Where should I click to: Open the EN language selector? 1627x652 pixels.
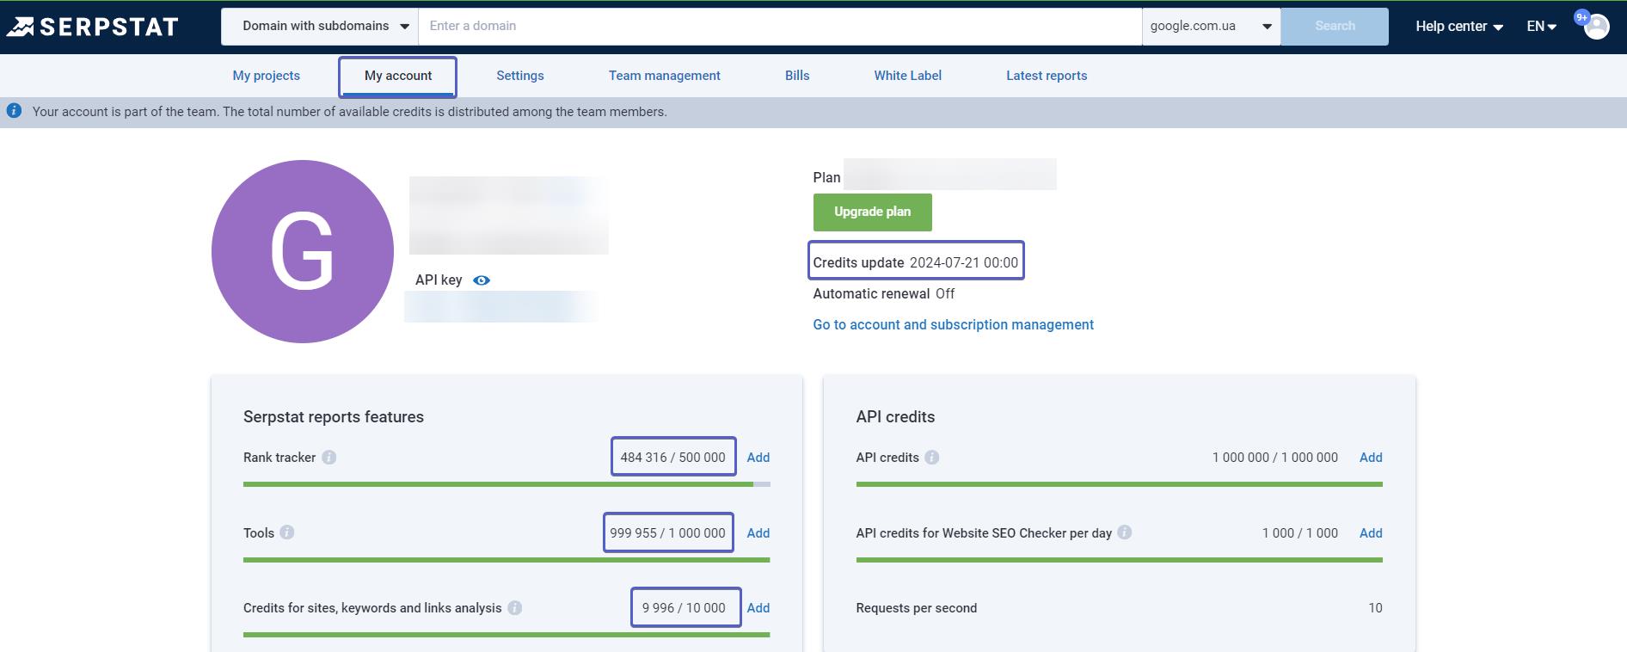[x=1542, y=27]
